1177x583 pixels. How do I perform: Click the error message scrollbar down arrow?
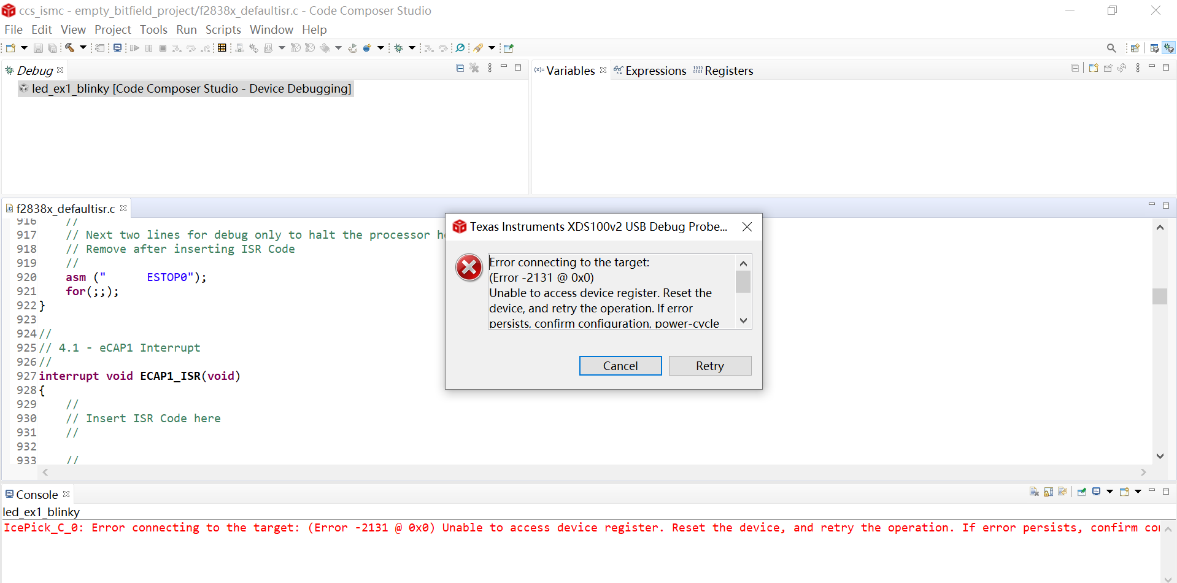pyautogui.click(x=743, y=320)
